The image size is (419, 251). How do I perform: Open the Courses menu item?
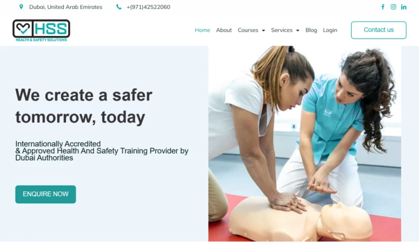(x=248, y=30)
